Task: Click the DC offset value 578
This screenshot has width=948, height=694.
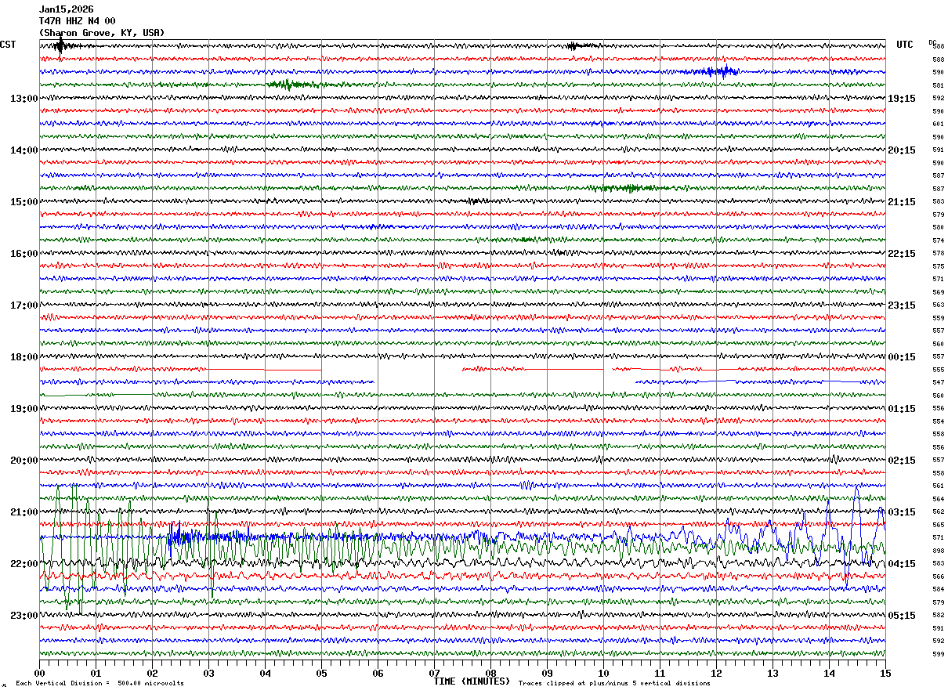Action: coord(938,254)
